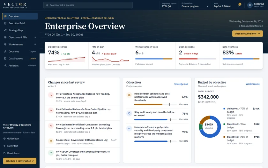Click the Assistant sparkle icon
This screenshot has width=268, height=168.
tap(5, 65)
